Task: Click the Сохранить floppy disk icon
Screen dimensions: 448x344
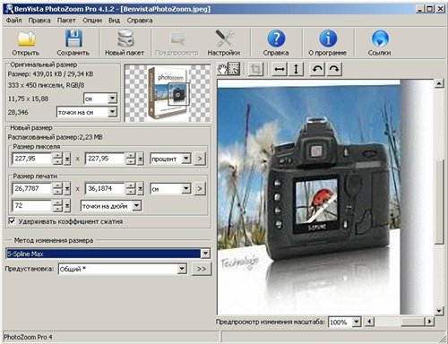Action: 73,39
